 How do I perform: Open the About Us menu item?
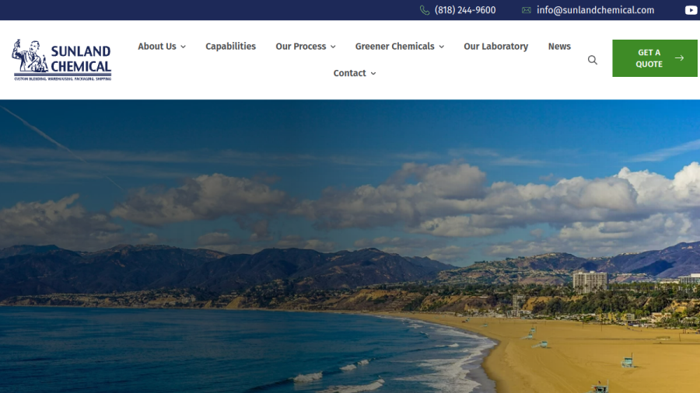point(156,47)
